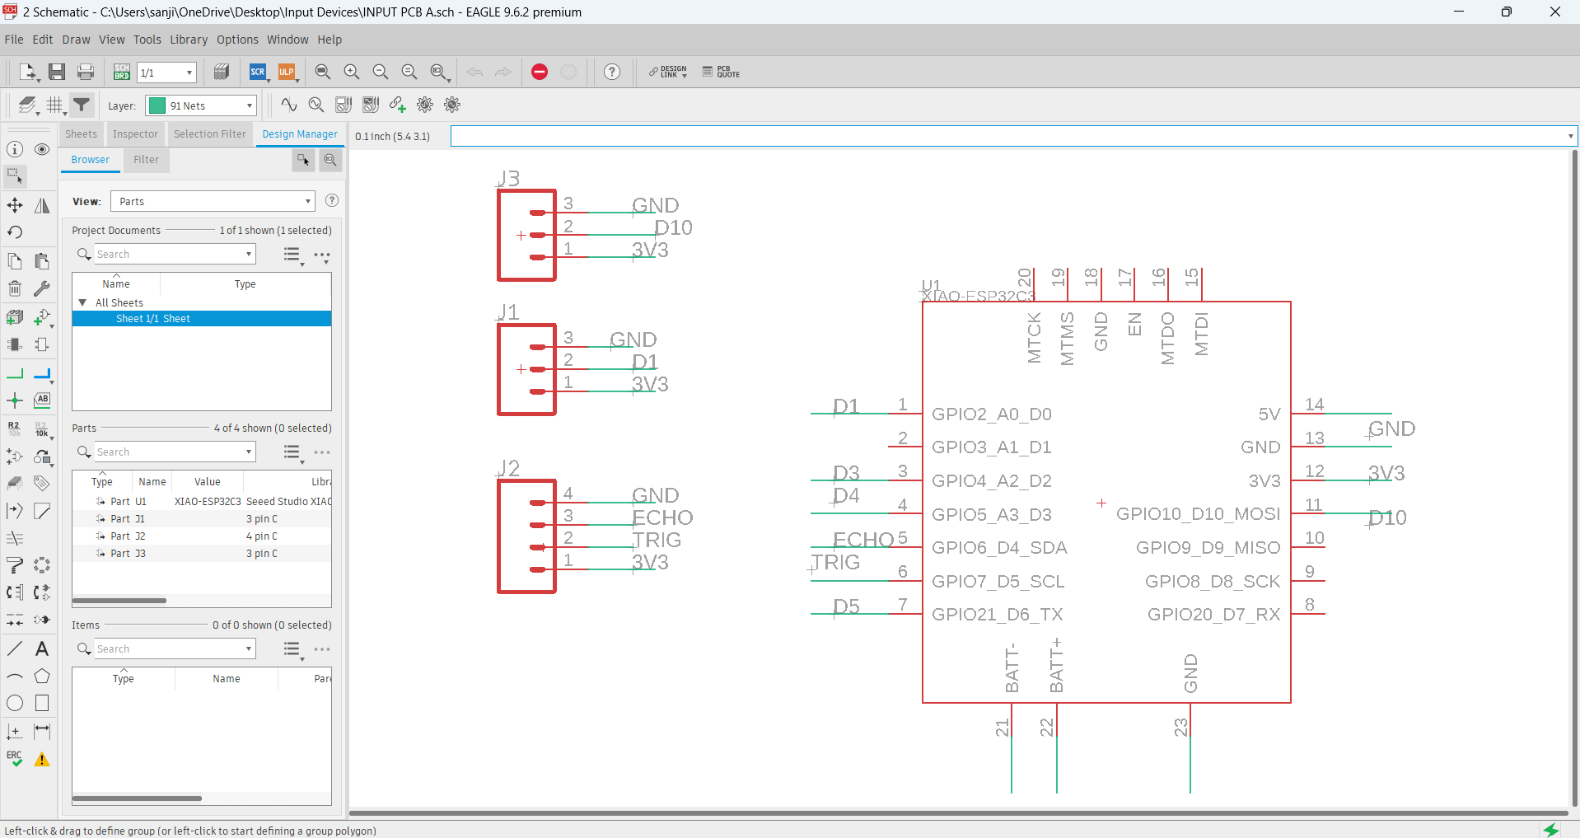Open the Errors warning tool

coord(42,759)
